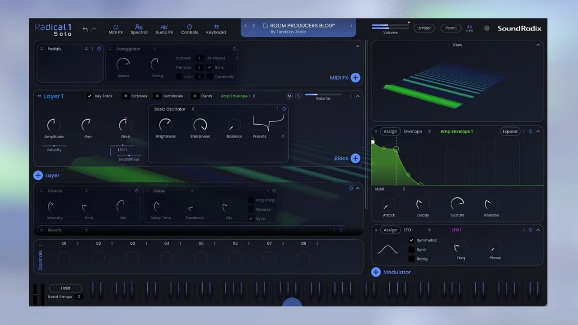
Task: Click the Sharpness knob
Action: coord(200,125)
